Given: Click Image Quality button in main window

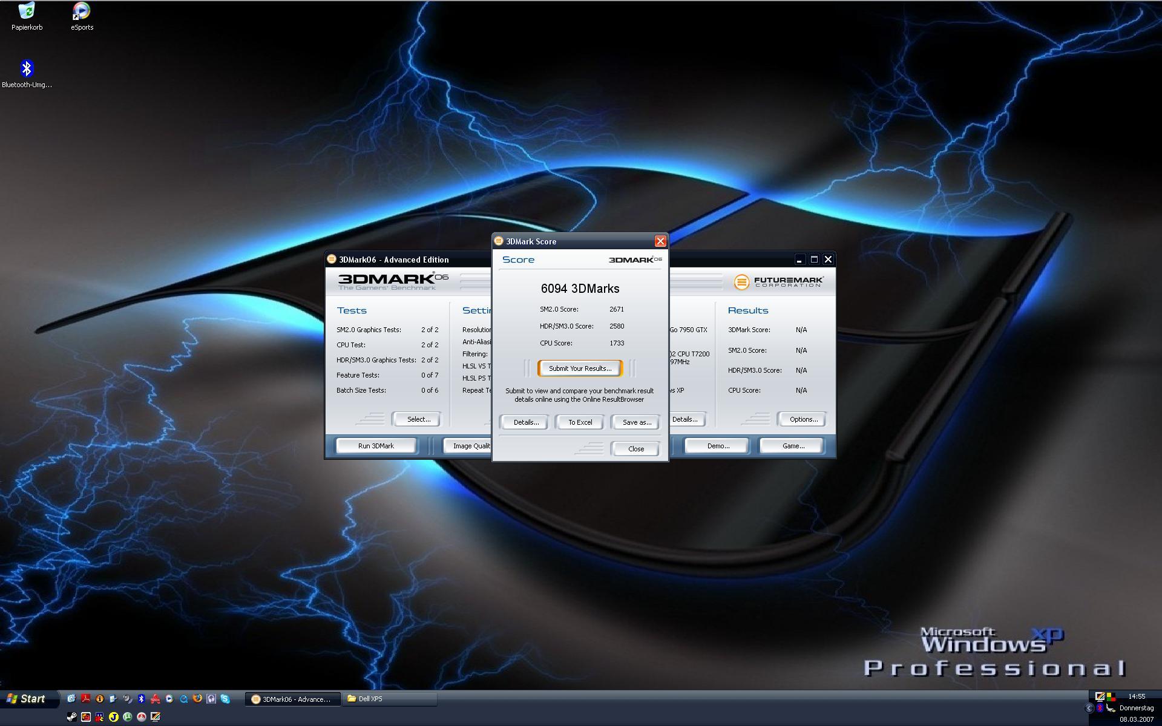Looking at the screenshot, I should pos(468,446).
